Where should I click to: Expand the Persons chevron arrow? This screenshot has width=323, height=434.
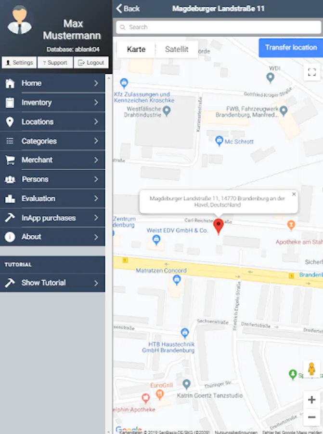click(x=96, y=179)
